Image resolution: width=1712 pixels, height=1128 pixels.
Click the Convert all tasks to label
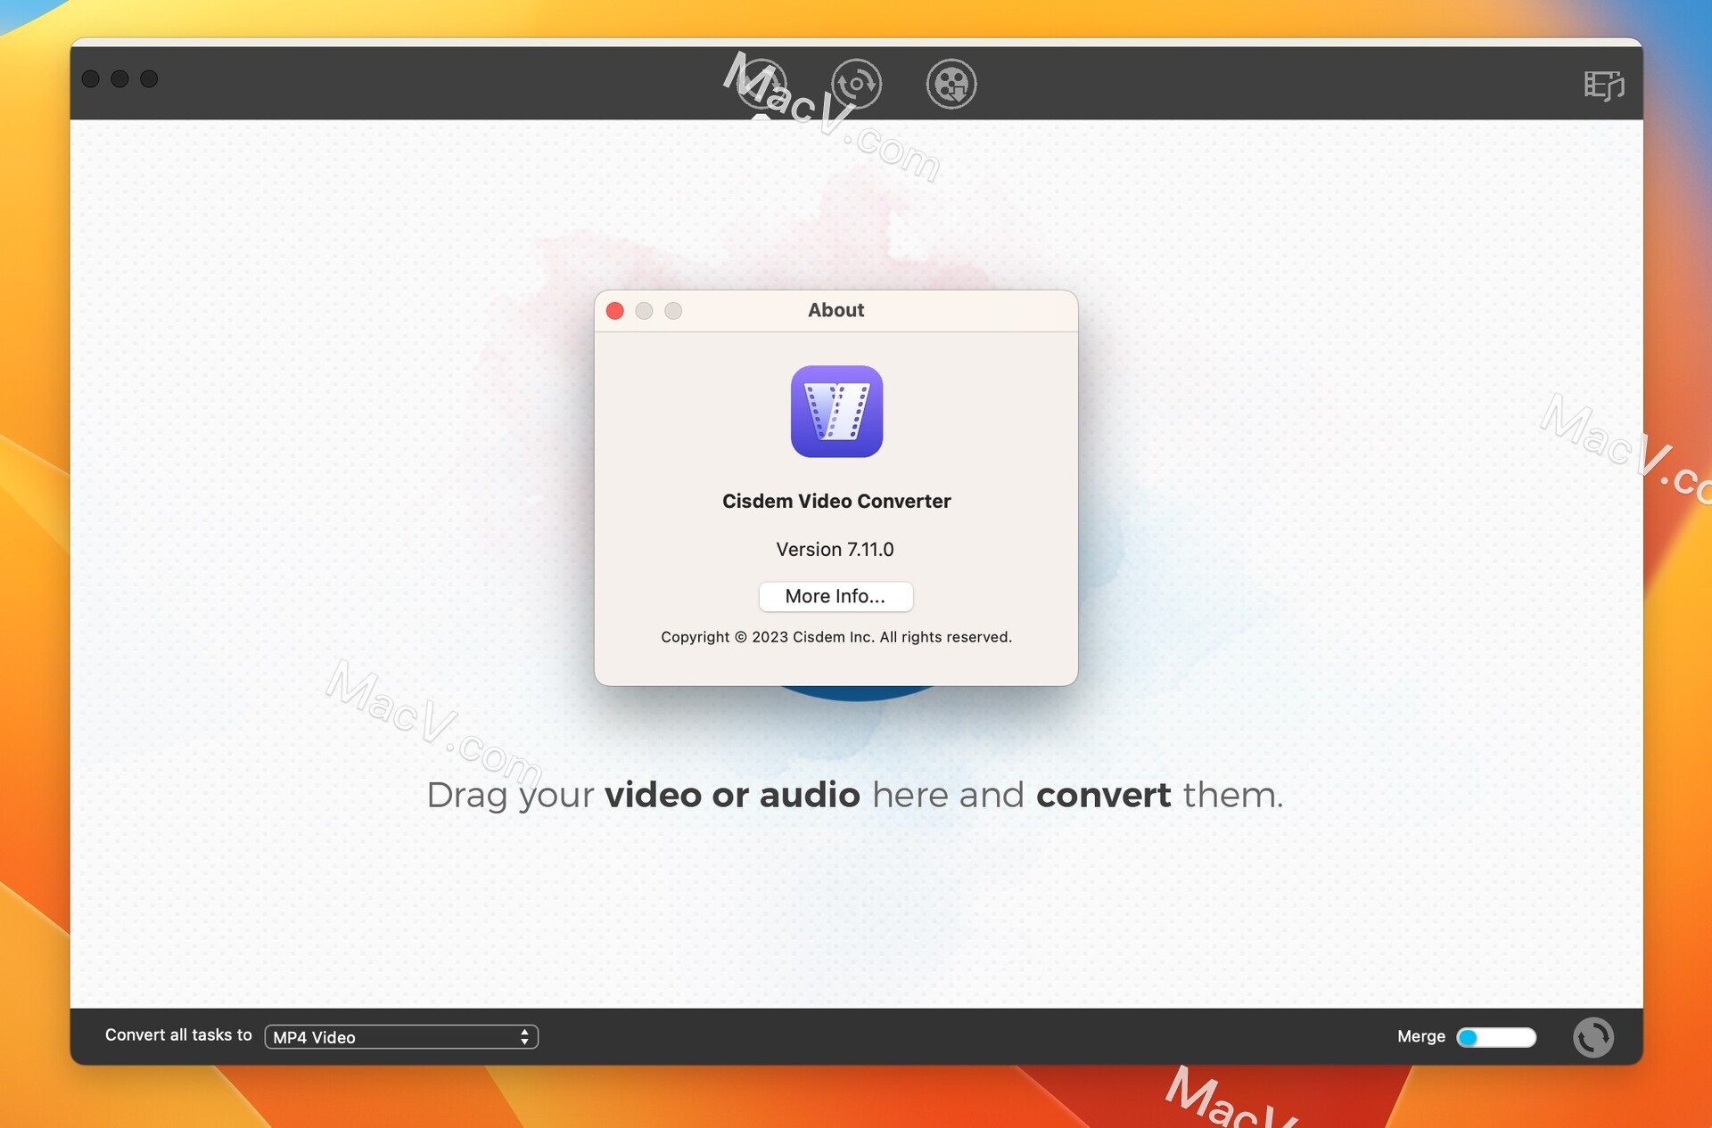coord(178,1034)
